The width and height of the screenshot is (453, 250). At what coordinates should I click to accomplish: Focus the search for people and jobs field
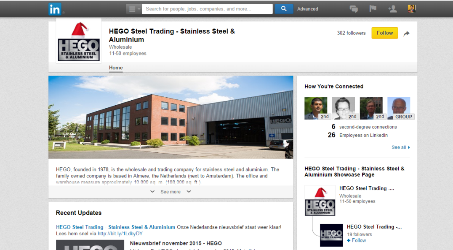pyautogui.click(x=207, y=9)
